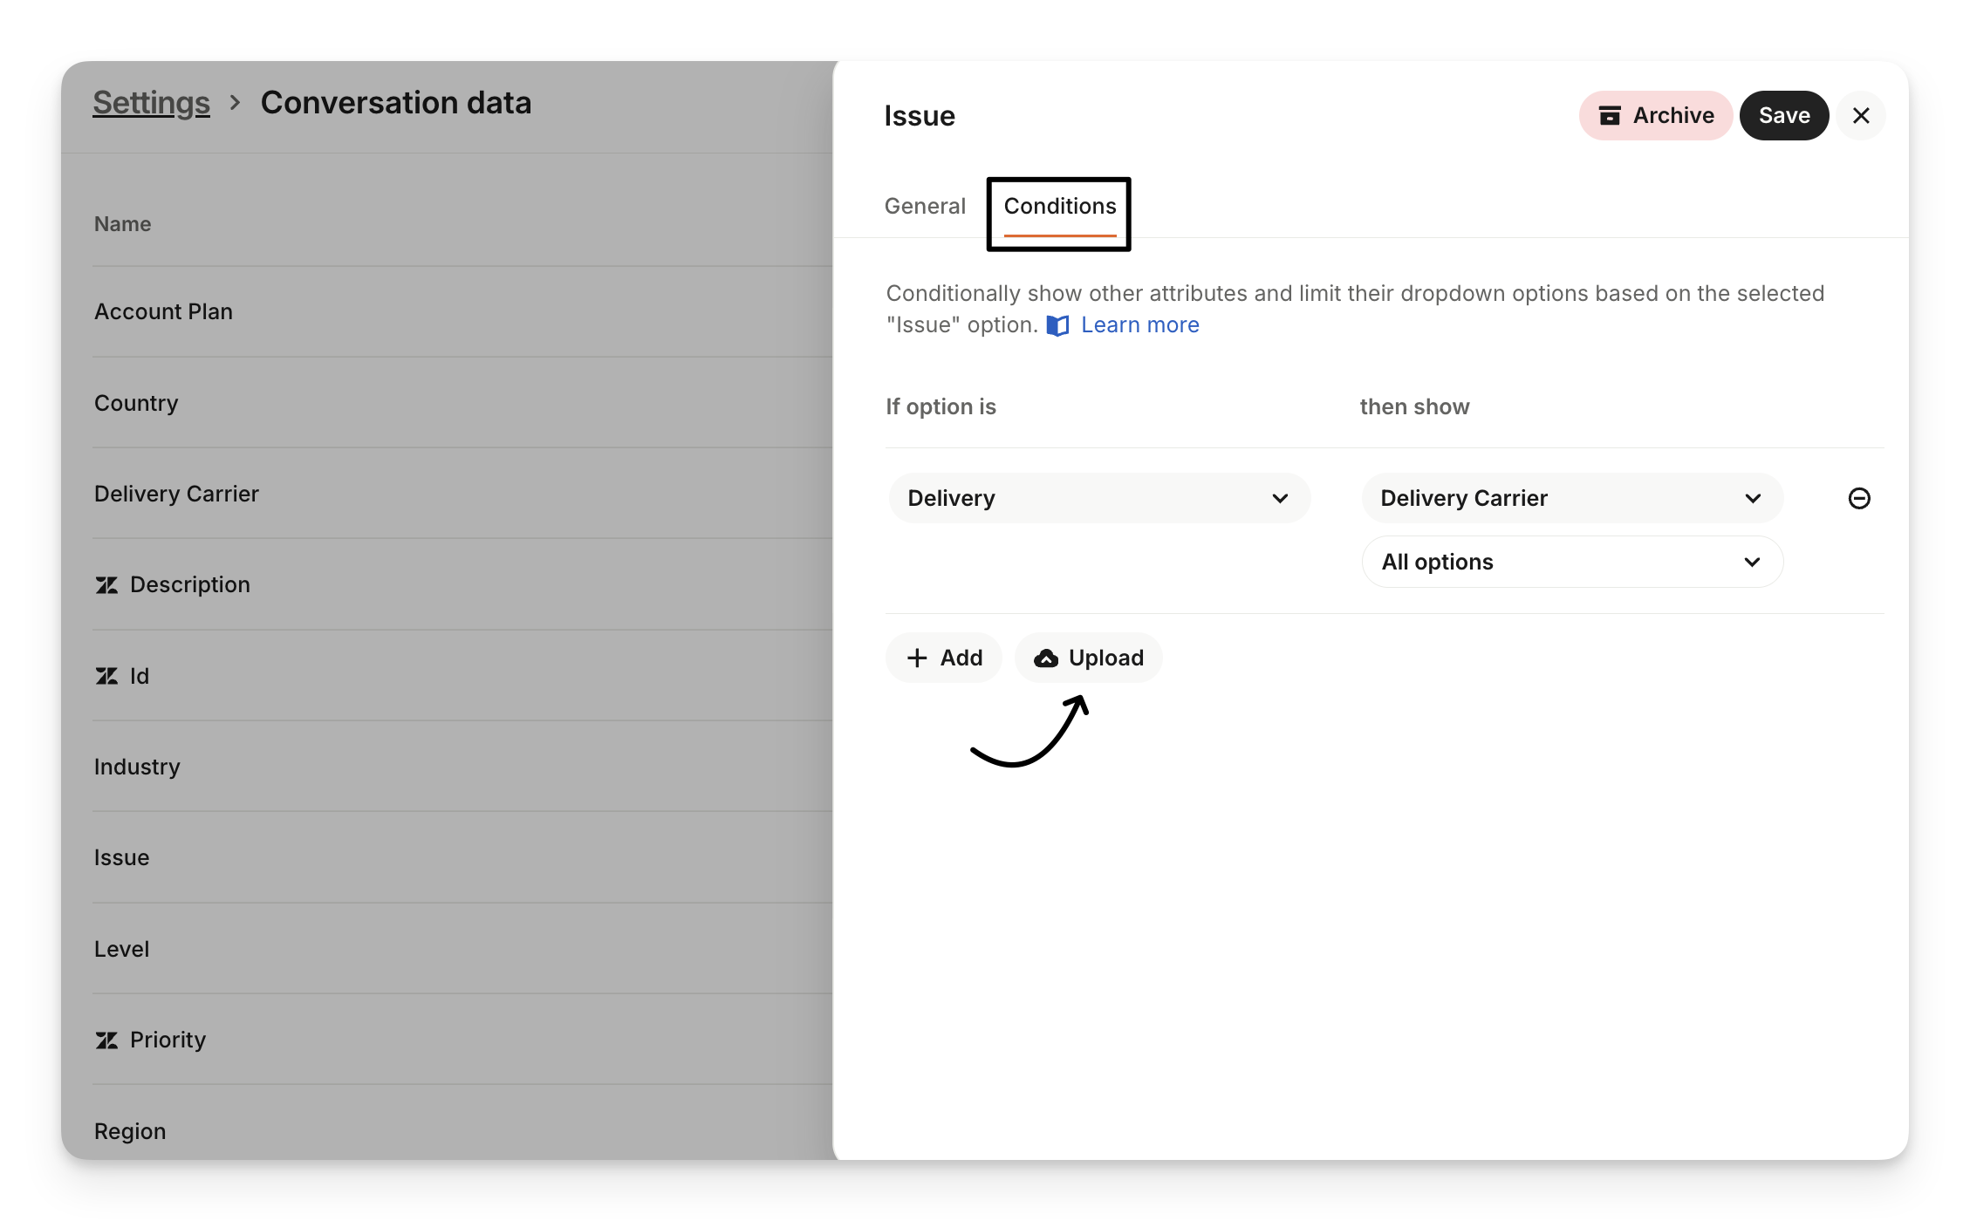This screenshot has width=1970, height=1221.
Task: Click the archive box icon
Action: click(x=1610, y=116)
